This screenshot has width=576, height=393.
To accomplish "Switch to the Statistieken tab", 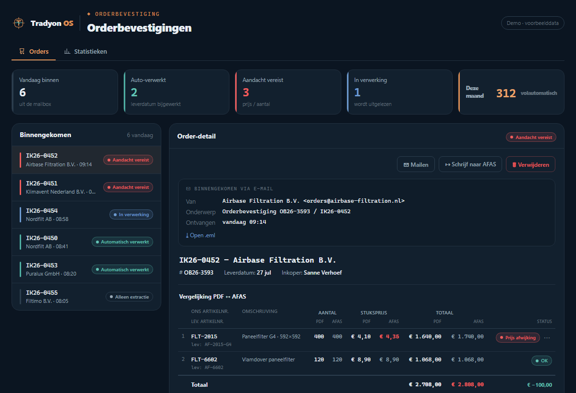I will (x=85, y=51).
